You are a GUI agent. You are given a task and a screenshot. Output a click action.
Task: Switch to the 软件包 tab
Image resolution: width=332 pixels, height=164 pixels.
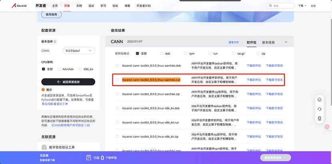point(252,42)
